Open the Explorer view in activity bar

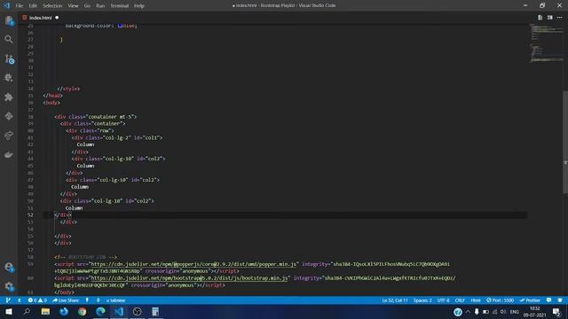9,20
